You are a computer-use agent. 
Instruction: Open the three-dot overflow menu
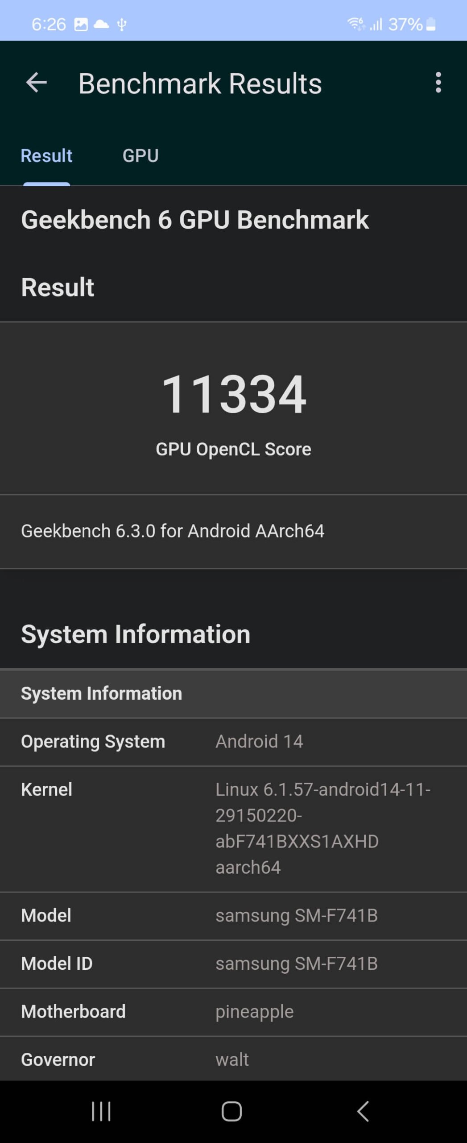point(438,83)
